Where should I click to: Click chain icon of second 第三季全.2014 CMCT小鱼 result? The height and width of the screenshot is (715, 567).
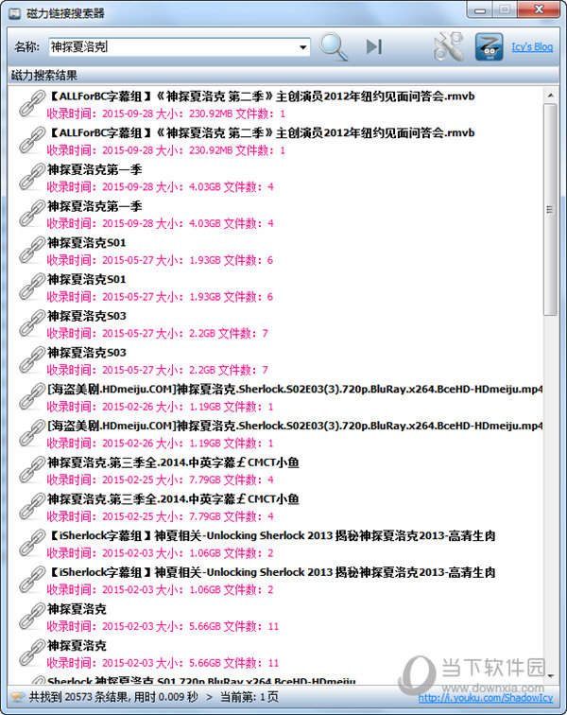point(32,507)
